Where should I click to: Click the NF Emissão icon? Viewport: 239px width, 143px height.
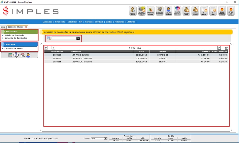(x=204, y=11)
